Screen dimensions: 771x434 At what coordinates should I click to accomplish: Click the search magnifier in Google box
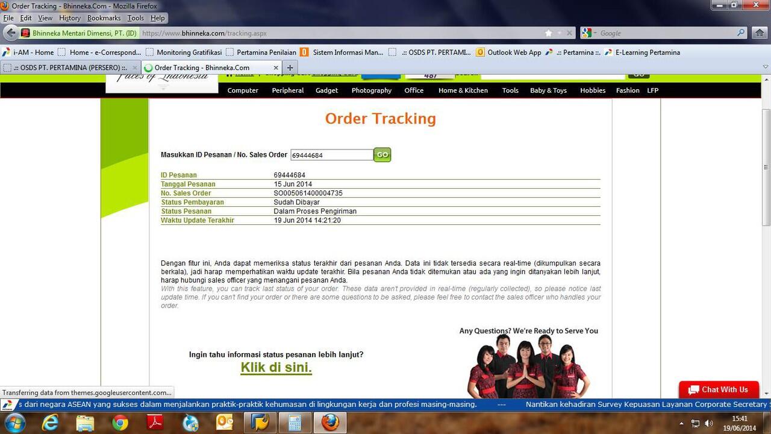click(x=741, y=33)
